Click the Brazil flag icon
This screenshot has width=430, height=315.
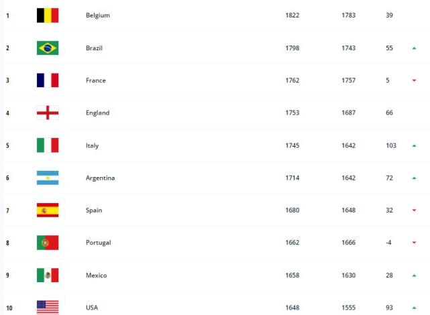pyautogui.click(x=48, y=48)
